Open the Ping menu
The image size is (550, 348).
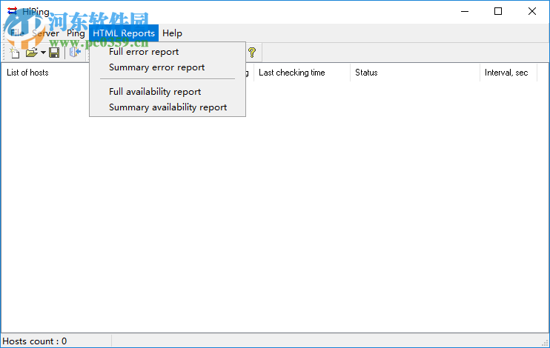click(76, 33)
